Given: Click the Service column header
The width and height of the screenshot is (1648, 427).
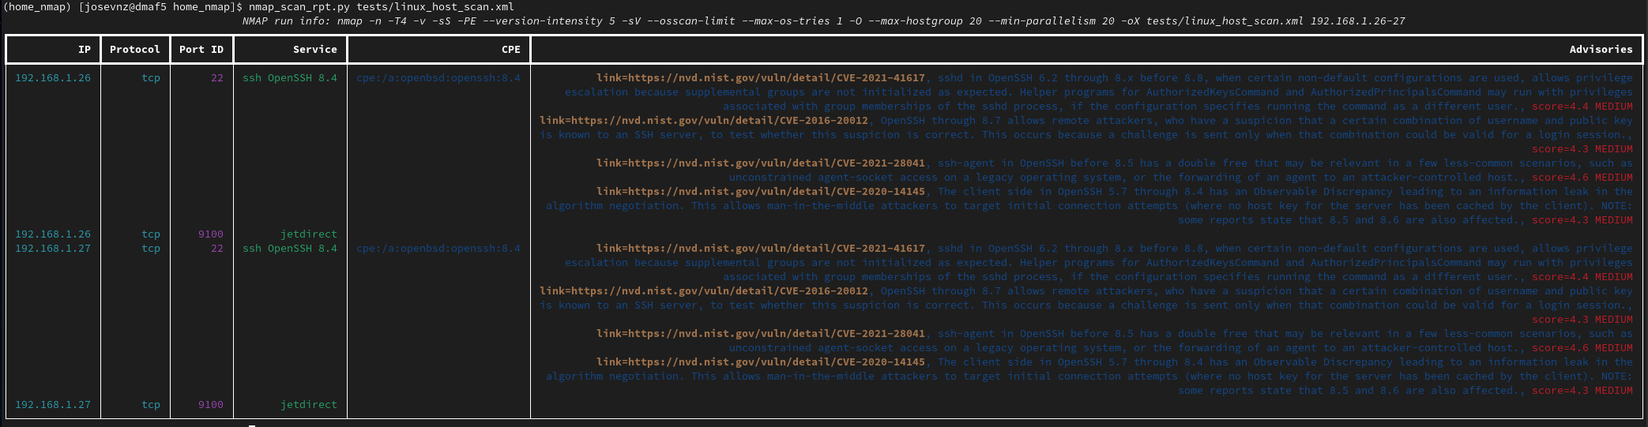Looking at the screenshot, I should tap(314, 49).
